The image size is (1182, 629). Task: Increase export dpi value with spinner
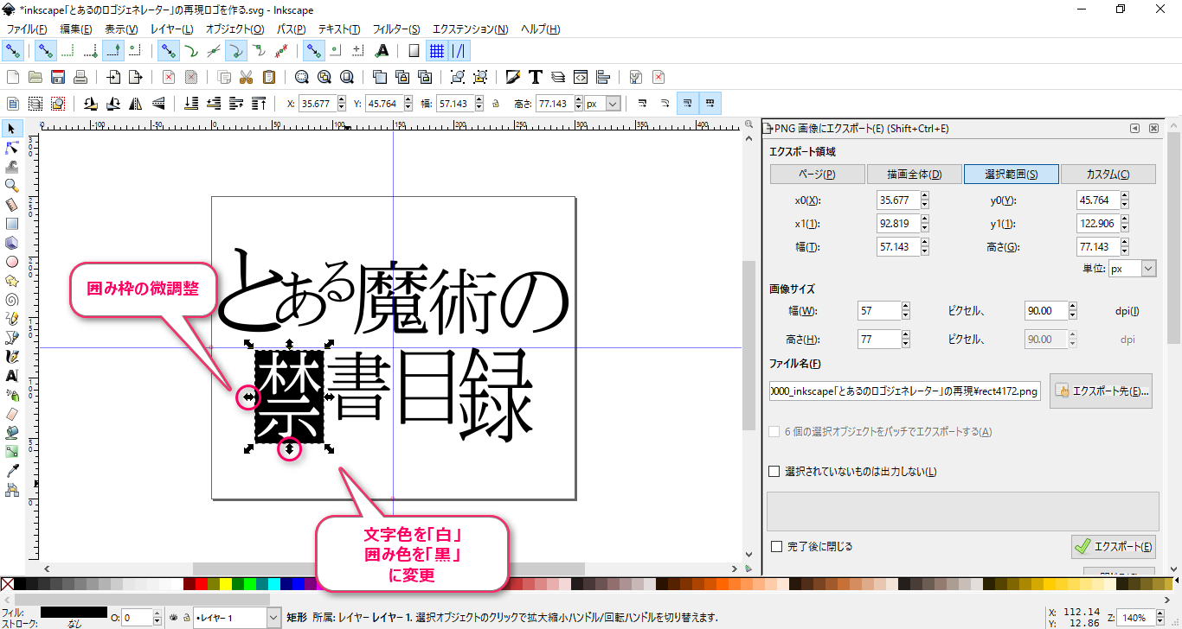click(x=1074, y=307)
